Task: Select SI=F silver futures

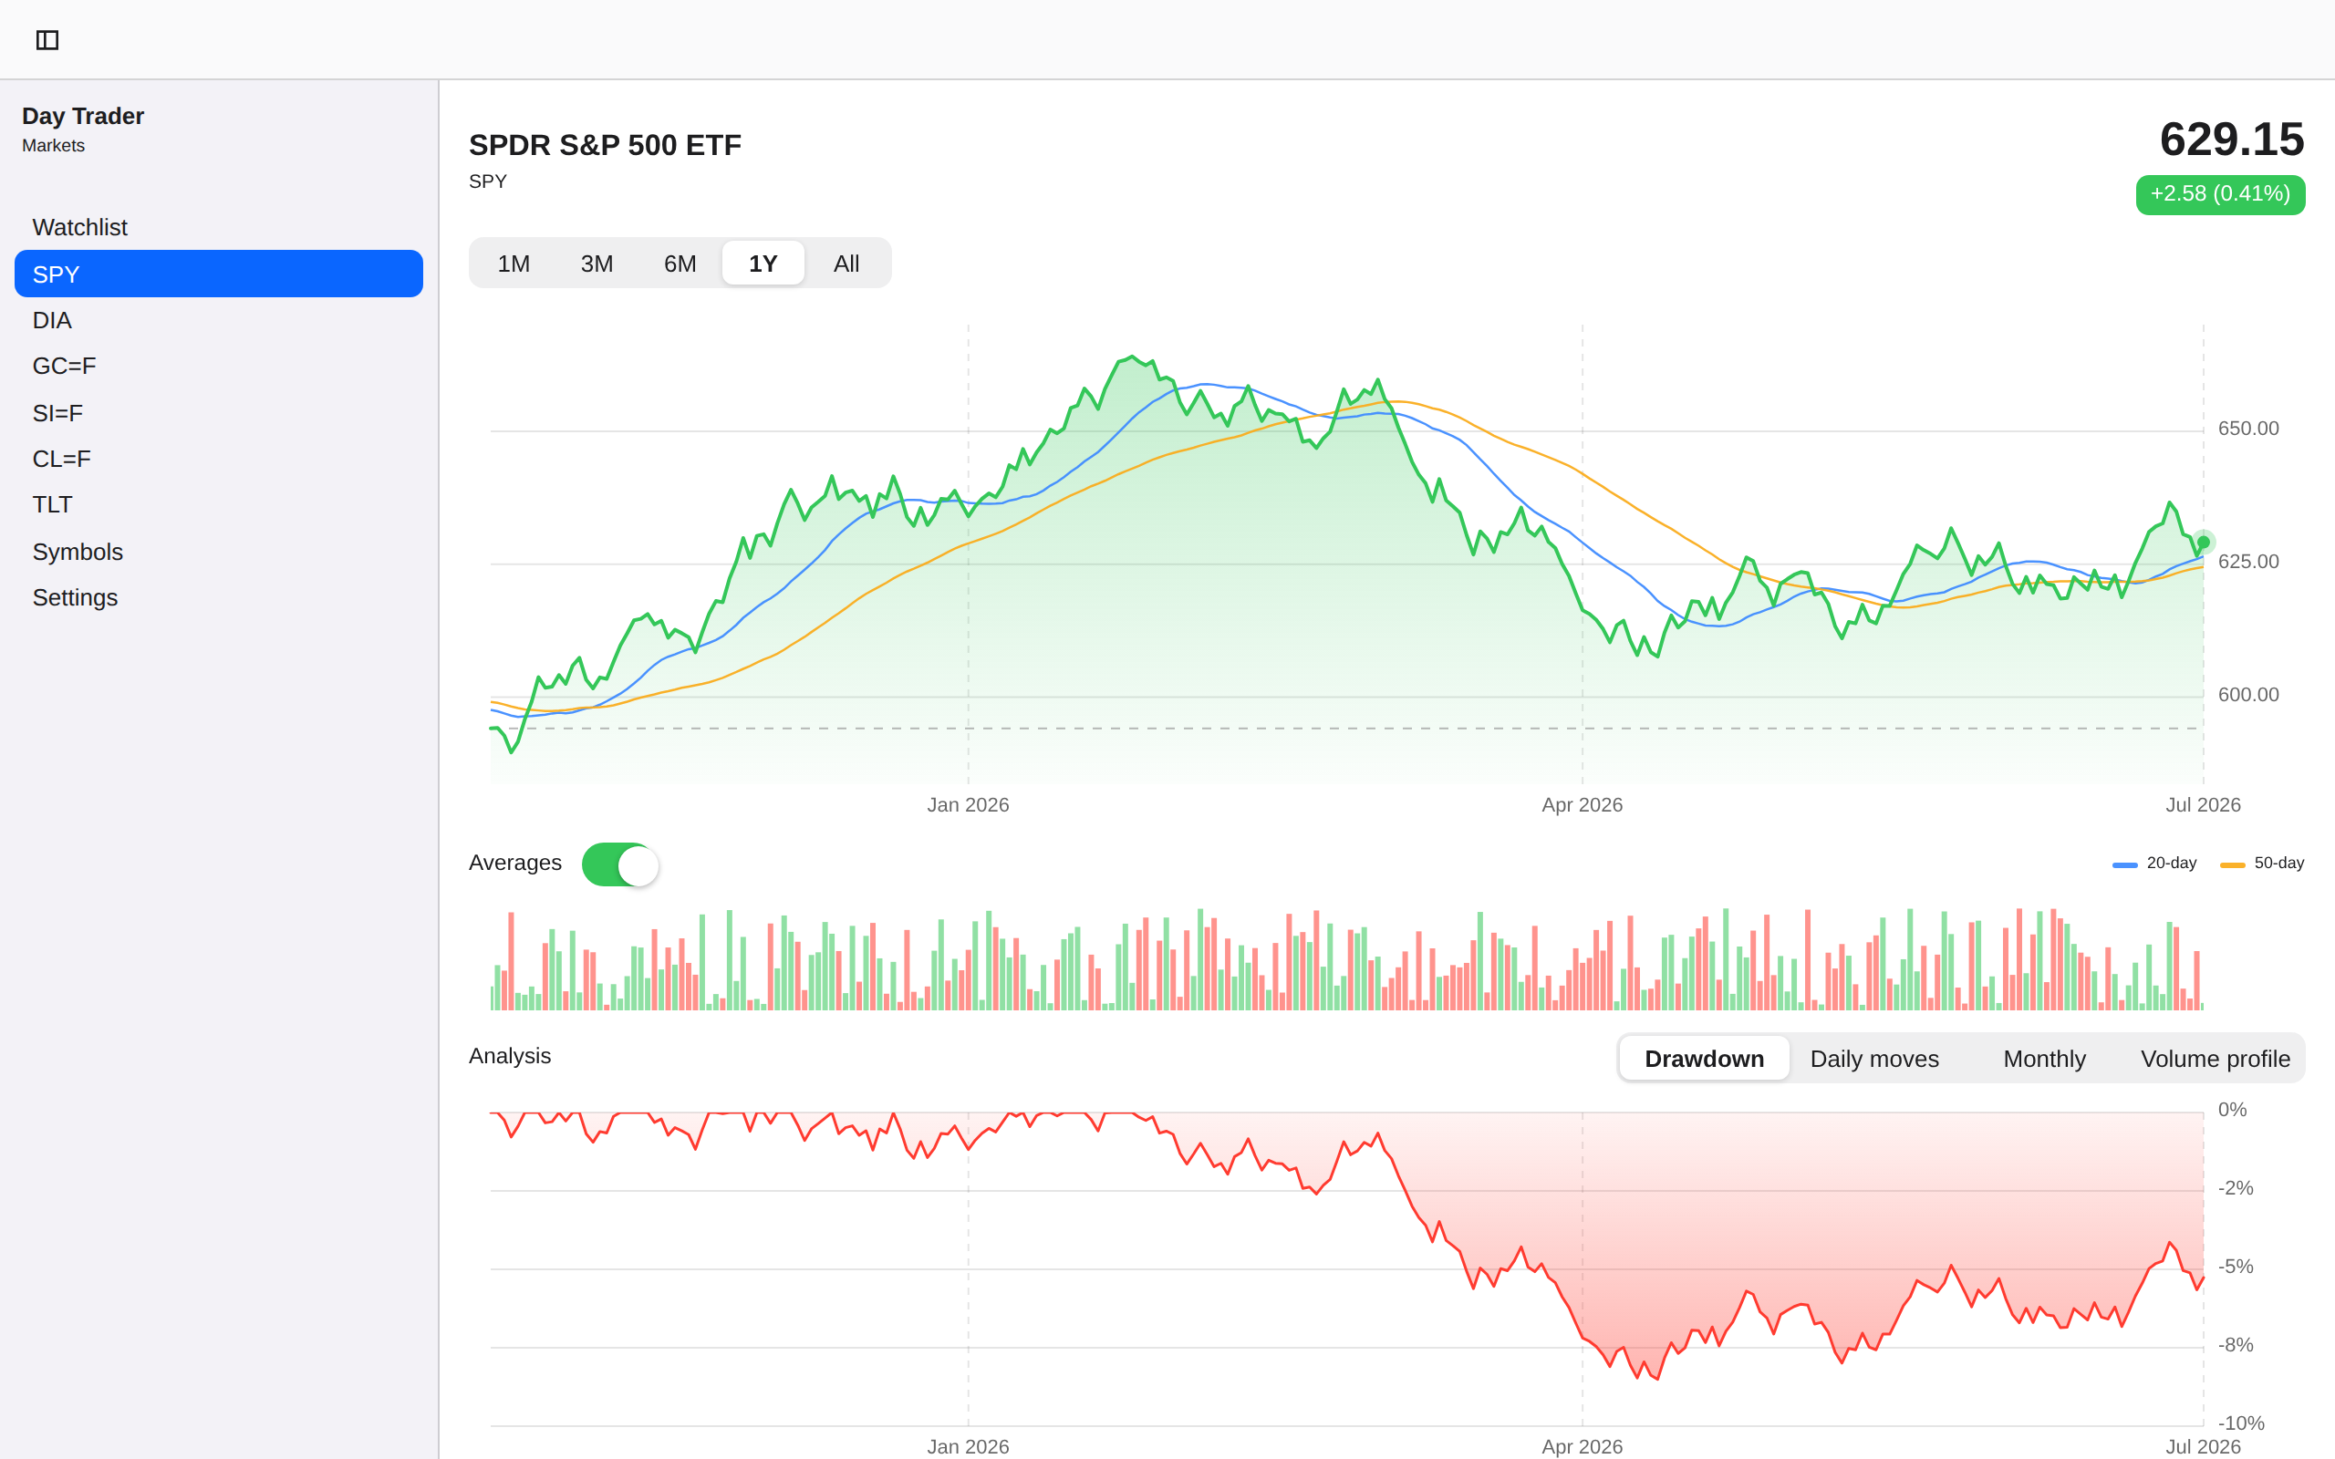Action: (x=219, y=413)
